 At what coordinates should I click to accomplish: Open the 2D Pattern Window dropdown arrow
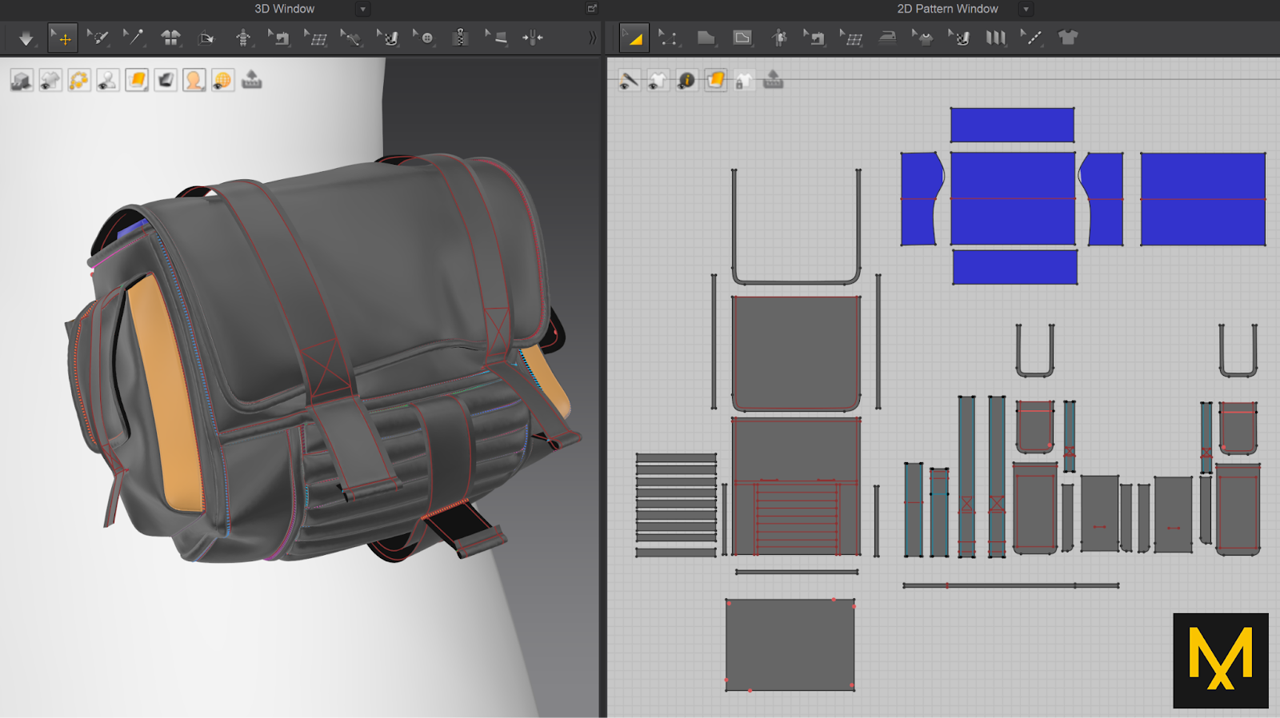[x=1026, y=10]
